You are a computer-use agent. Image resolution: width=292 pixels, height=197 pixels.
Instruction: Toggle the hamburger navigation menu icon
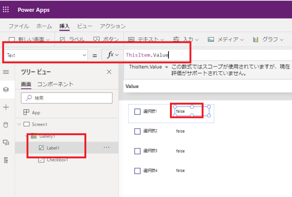(6, 72)
